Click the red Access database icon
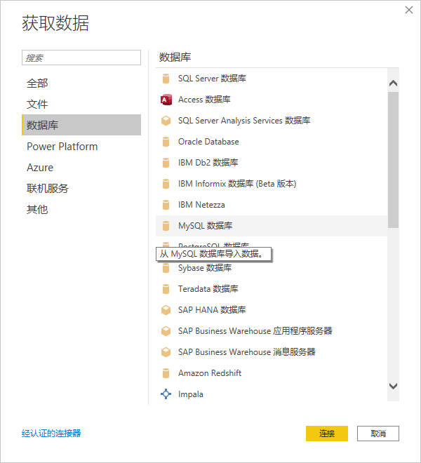421x463 pixels. pos(166,100)
